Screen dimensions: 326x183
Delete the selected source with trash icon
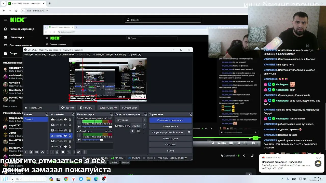pos(57,152)
